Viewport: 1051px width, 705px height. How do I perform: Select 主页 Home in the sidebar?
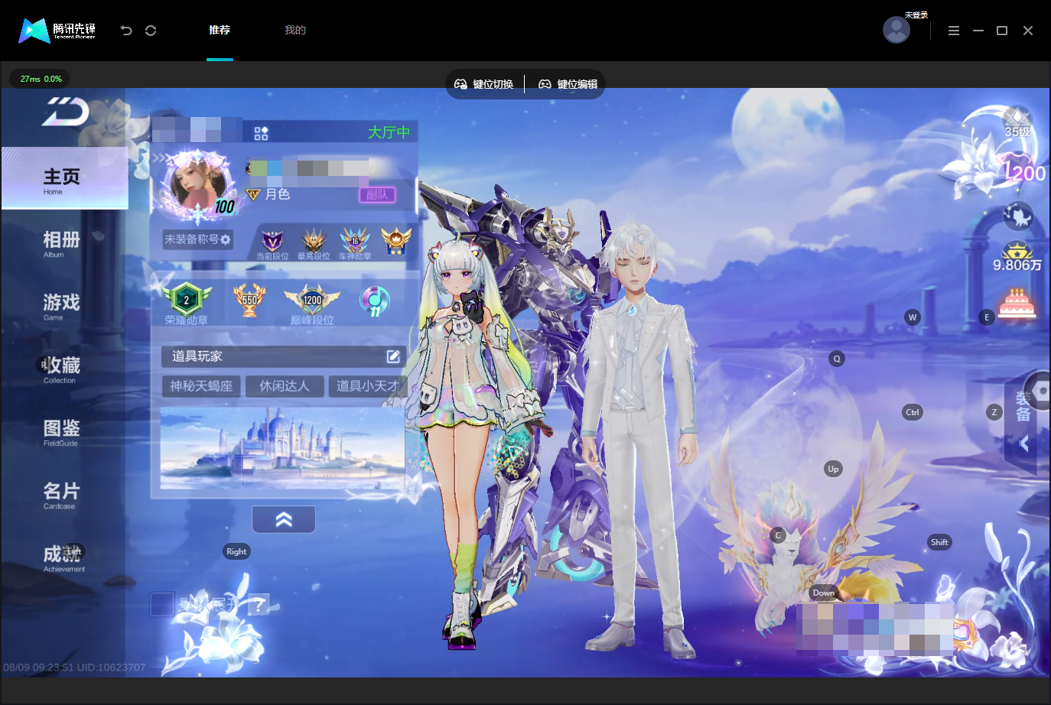pyautogui.click(x=64, y=178)
